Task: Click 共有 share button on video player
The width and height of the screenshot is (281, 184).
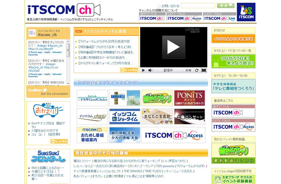Action: coord(188,70)
